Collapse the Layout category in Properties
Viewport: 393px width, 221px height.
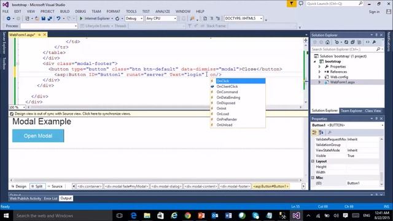click(x=313, y=161)
